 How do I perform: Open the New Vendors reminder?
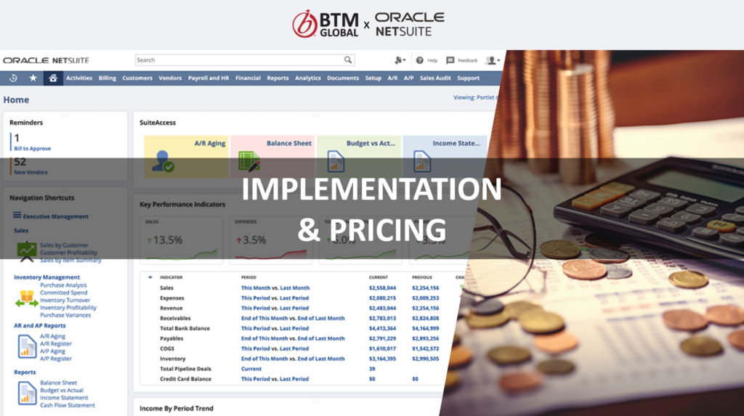point(31,172)
